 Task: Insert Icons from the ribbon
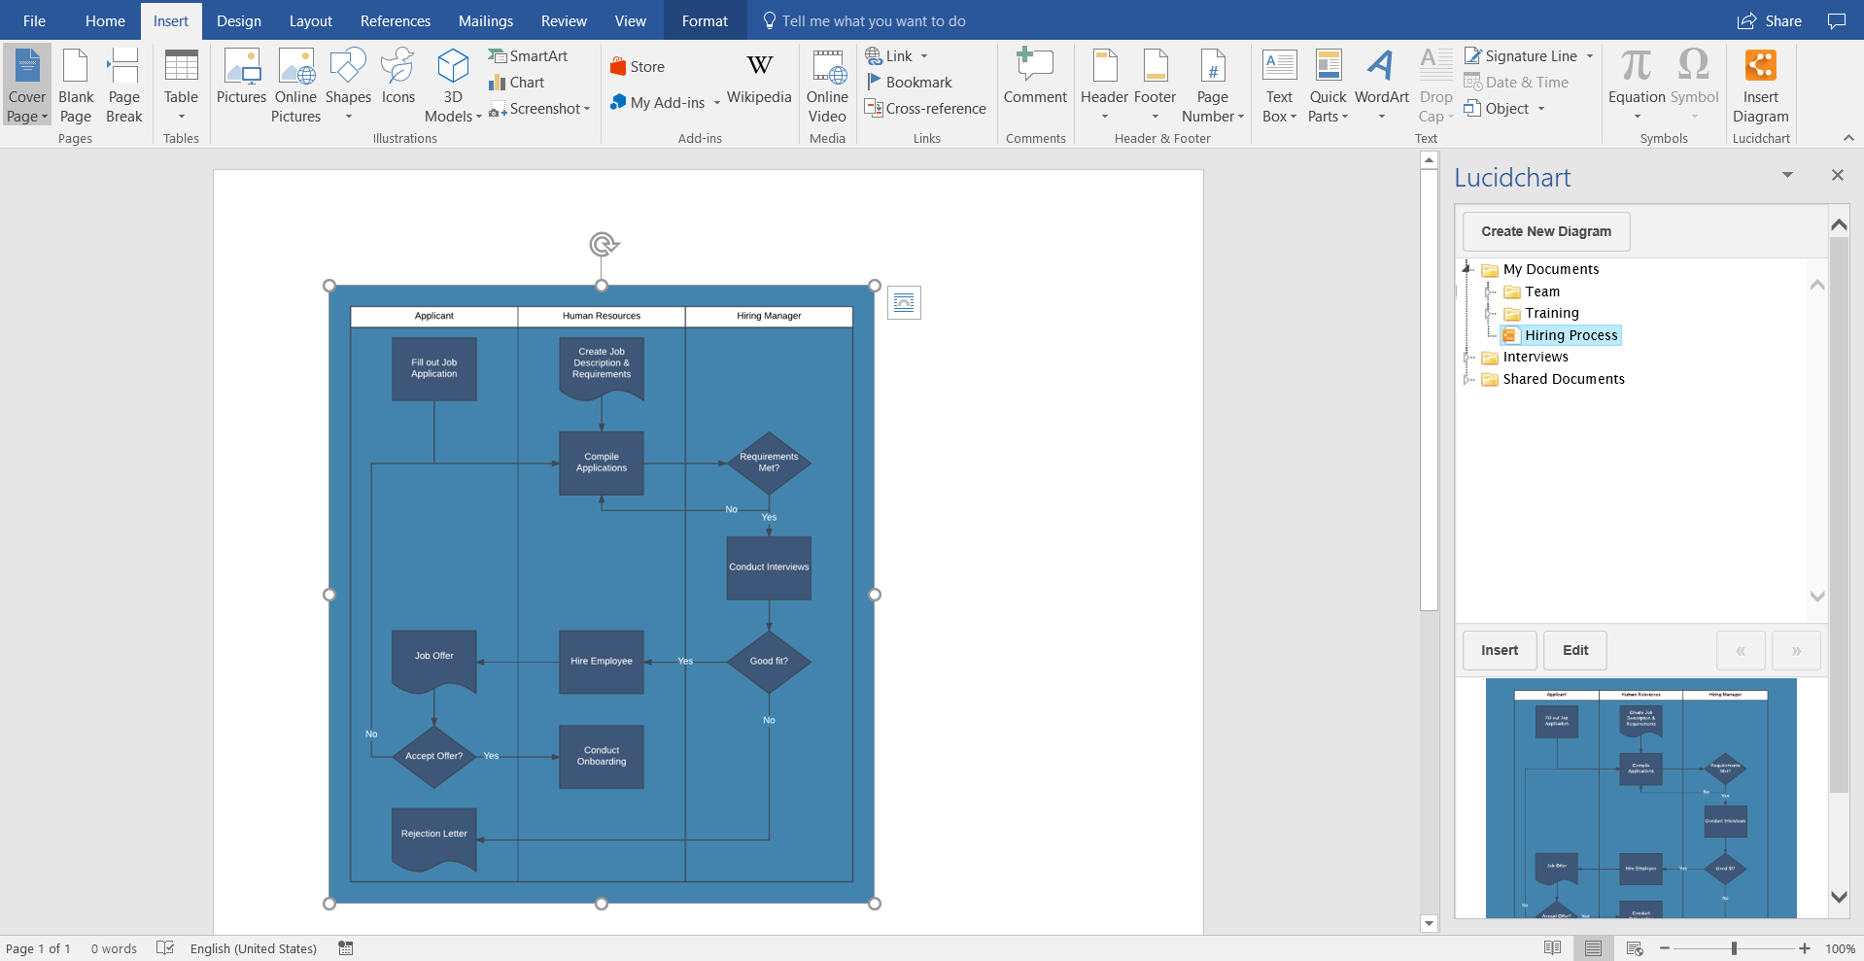(398, 78)
